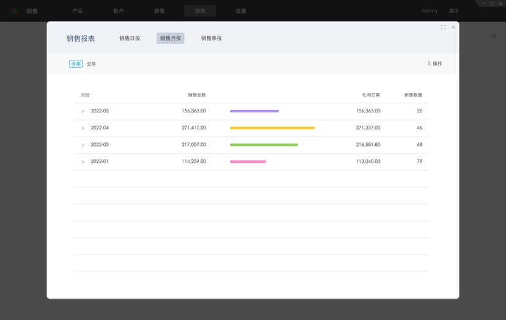Select the 去年 filter toggle
The width and height of the screenshot is (506, 320).
pos(91,64)
